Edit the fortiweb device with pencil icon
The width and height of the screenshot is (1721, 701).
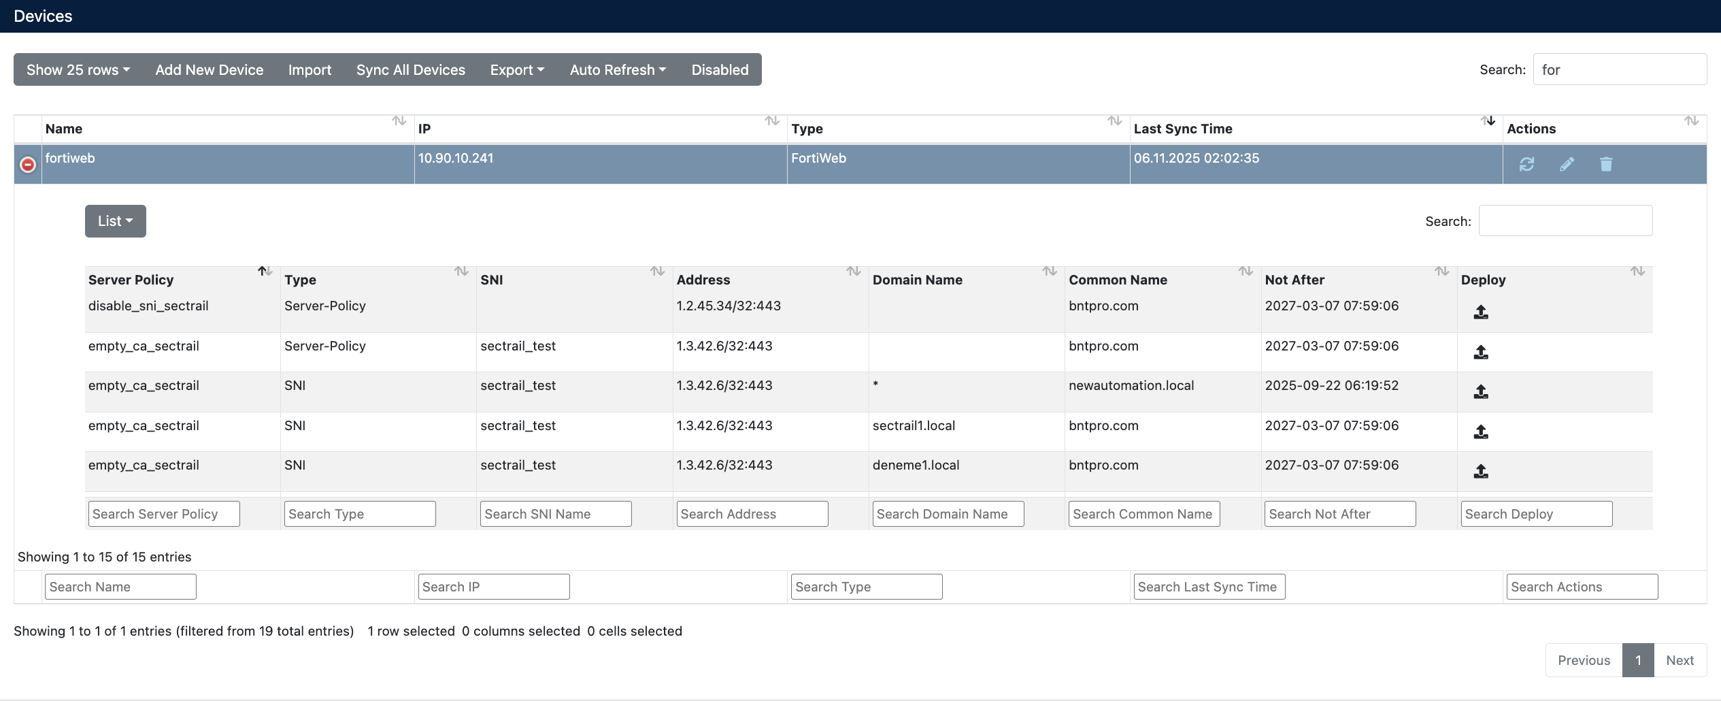click(x=1567, y=164)
